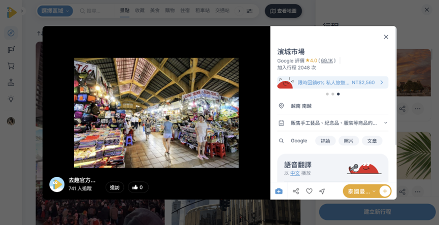Open the 69.1K Google reviews link

[327, 60]
